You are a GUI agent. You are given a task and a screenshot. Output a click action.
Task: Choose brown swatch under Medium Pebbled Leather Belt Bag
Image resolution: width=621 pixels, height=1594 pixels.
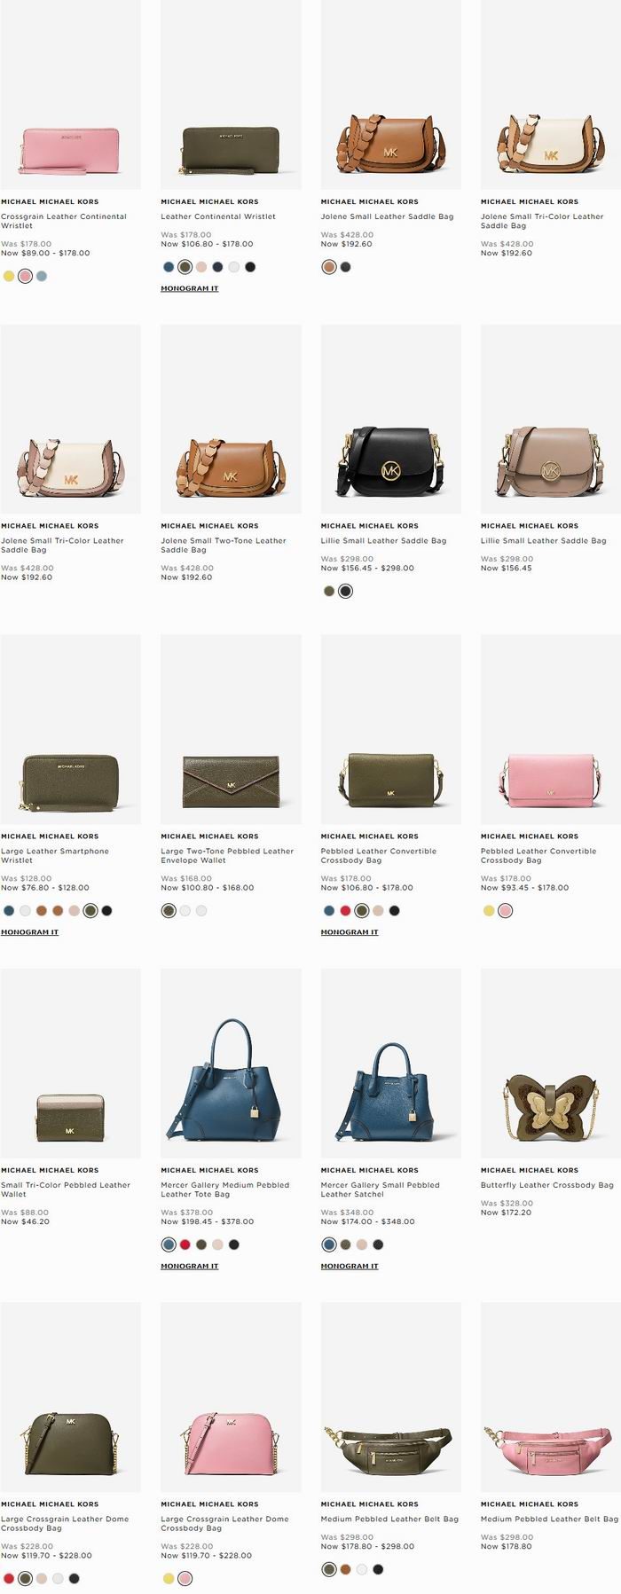(345, 1569)
